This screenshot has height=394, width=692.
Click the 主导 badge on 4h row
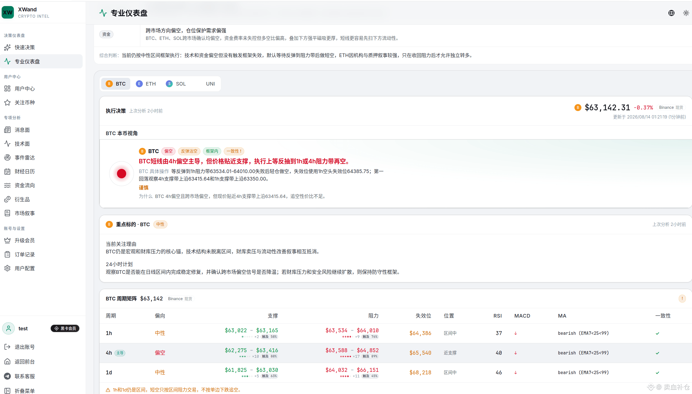coord(120,353)
